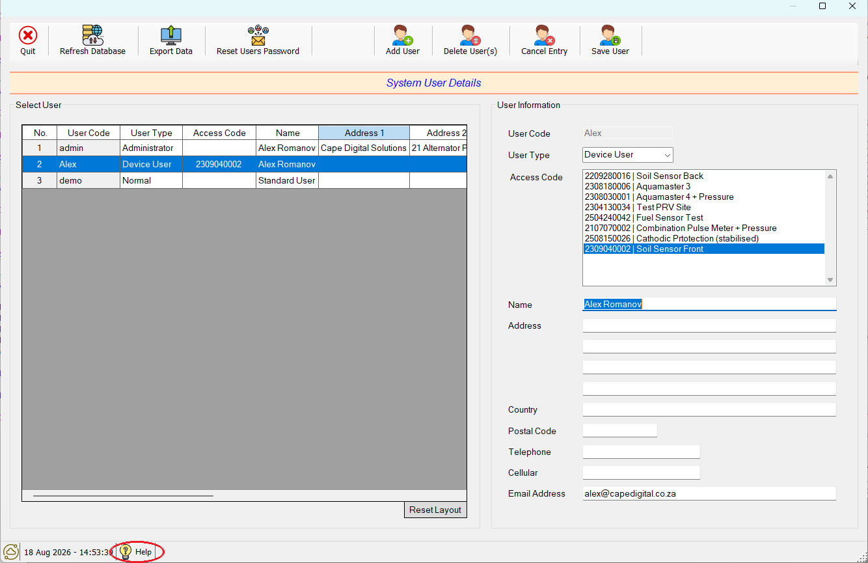Viewport: 868px width, 563px height.
Task: Click access code cell 2309040002
Action: [x=219, y=164]
